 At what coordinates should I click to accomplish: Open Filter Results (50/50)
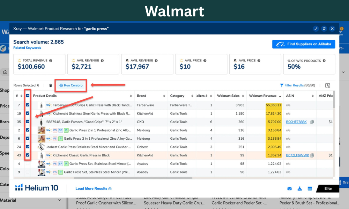point(297,85)
